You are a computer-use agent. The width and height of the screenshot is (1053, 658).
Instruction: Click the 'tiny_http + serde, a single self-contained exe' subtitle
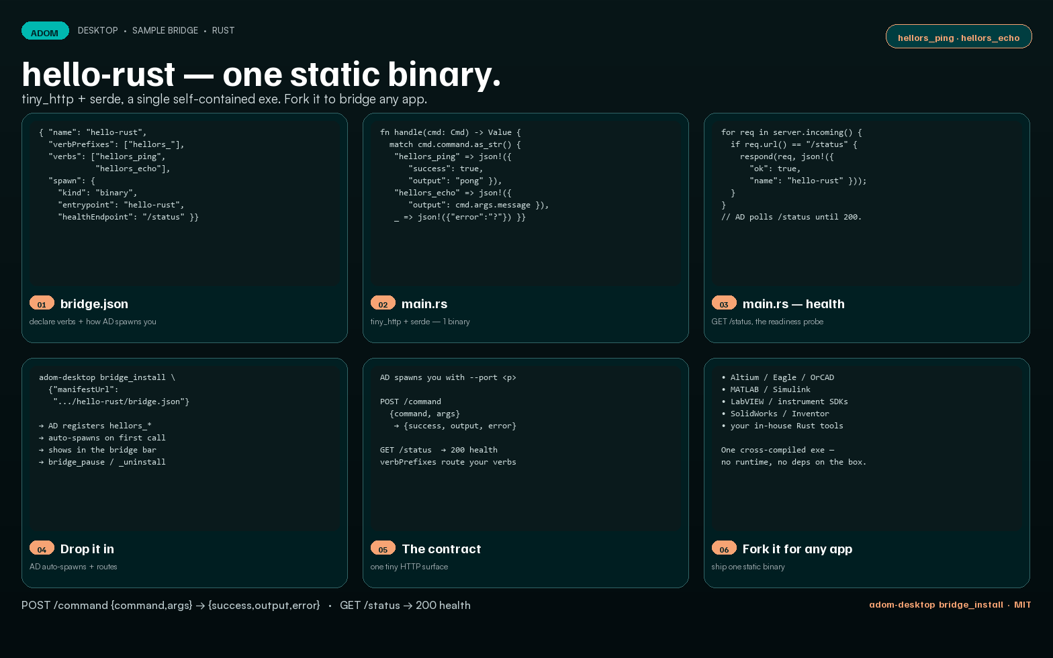click(150, 99)
